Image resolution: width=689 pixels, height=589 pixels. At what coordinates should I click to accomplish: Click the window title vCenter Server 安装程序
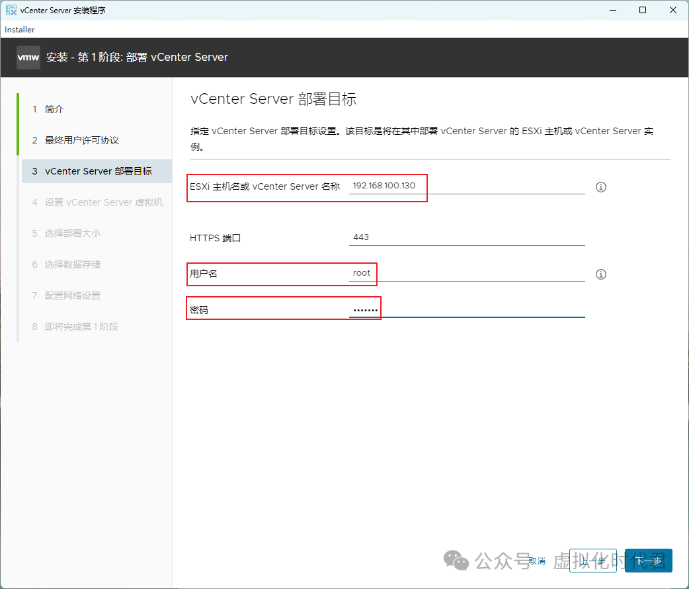click(63, 10)
